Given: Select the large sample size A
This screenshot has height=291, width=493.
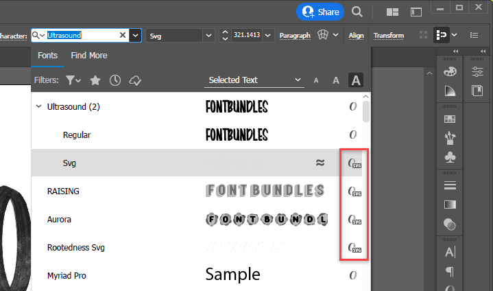Looking at the screenshot, I should click(x=356, y=80).
